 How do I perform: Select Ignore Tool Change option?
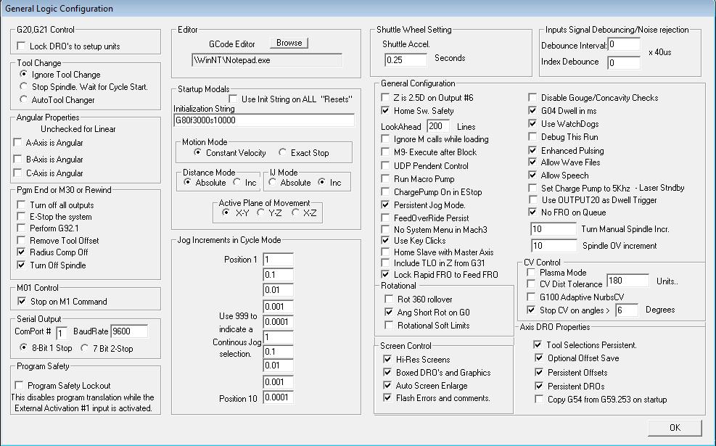pos(23,74)
